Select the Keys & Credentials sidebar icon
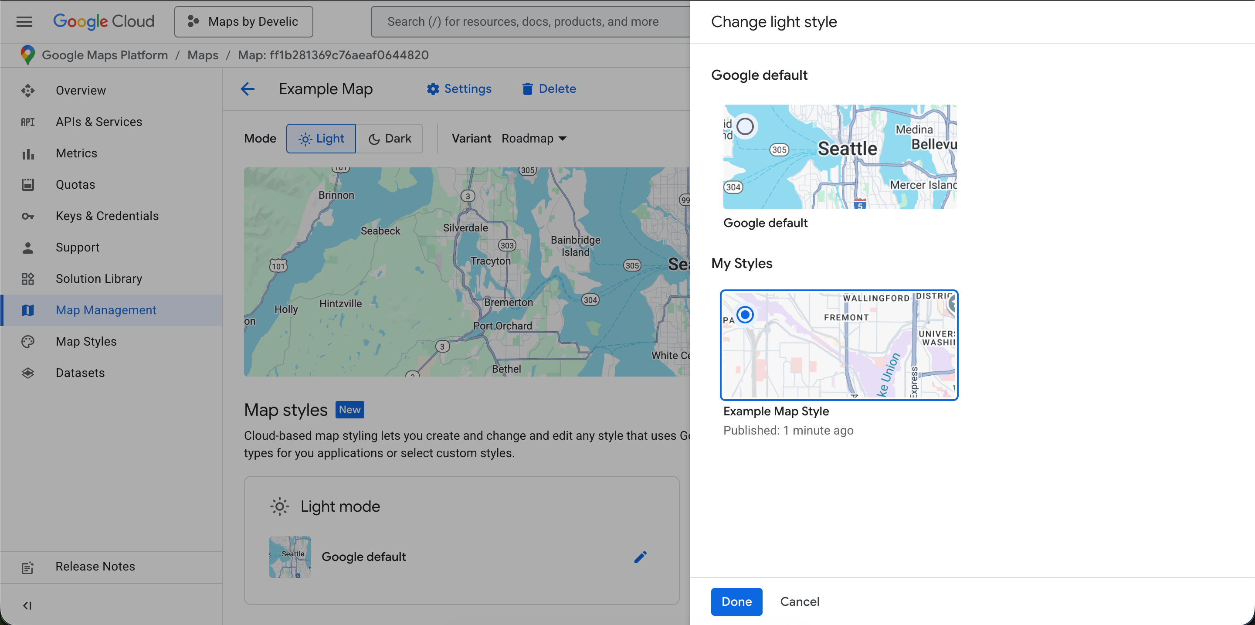1255x625 pixels. pos(28,216)
